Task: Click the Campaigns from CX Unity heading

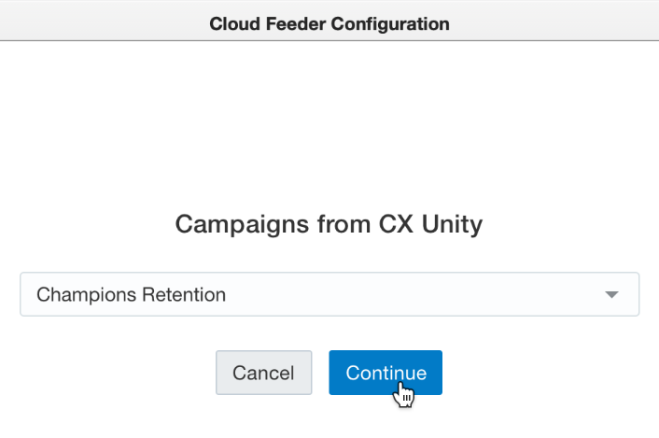Action: tap(329, 224)
